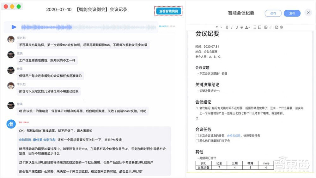
Task: Click the 会议结论 heading
Action: point(203,102)
